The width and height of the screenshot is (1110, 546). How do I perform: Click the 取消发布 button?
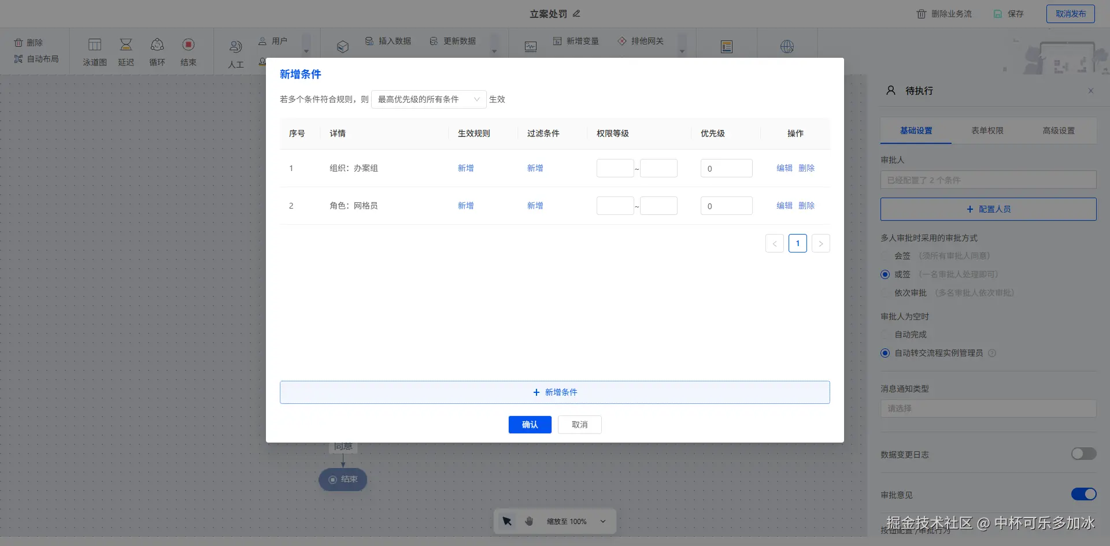1071,14
